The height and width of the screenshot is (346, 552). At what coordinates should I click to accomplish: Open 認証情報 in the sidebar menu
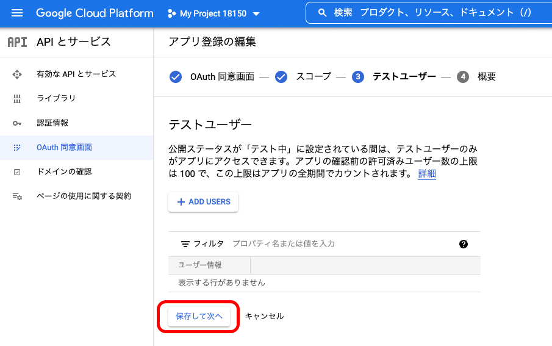[52, 123]
